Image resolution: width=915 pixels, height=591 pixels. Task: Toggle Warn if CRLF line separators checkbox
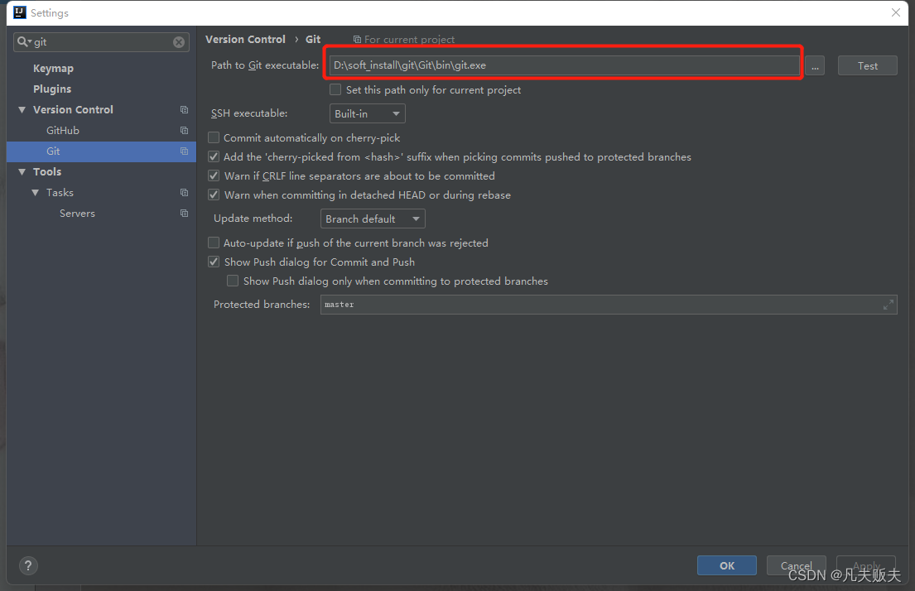coord(214,176)
